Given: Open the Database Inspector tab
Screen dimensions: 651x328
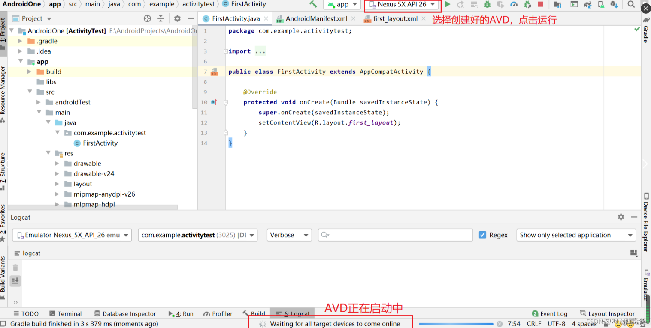Looking at the screenshot, I should point(125,314).
